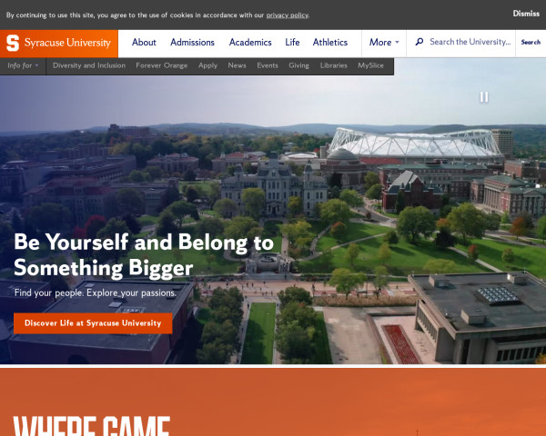This screenshot has width=546, height=436.
Task: Click the Search submit button
Action: [531, 42]
